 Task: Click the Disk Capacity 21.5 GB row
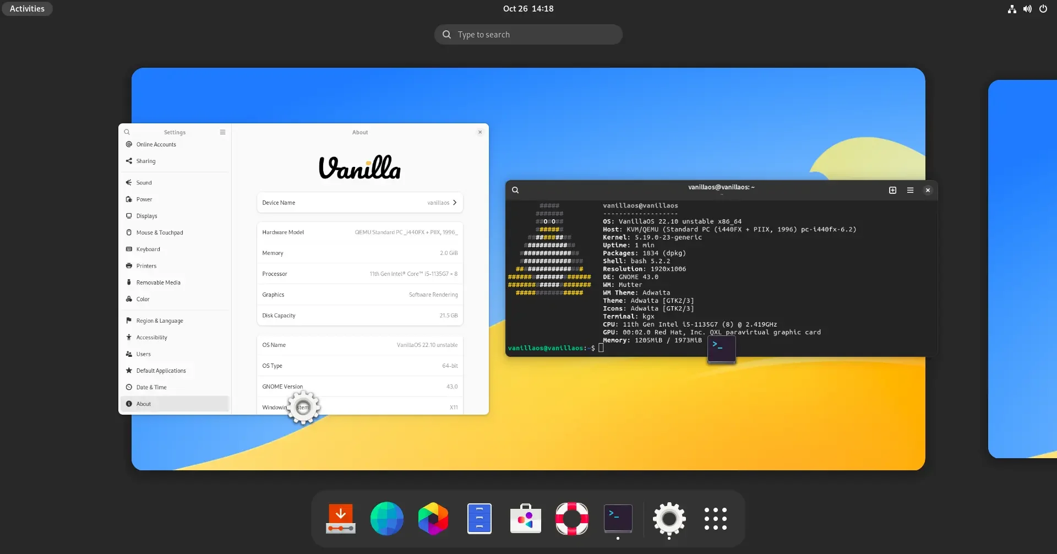pos(360,316)
